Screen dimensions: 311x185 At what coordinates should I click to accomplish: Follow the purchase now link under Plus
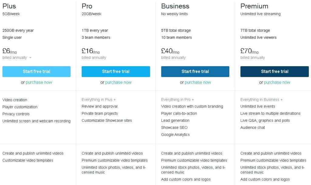coord(39,82)
